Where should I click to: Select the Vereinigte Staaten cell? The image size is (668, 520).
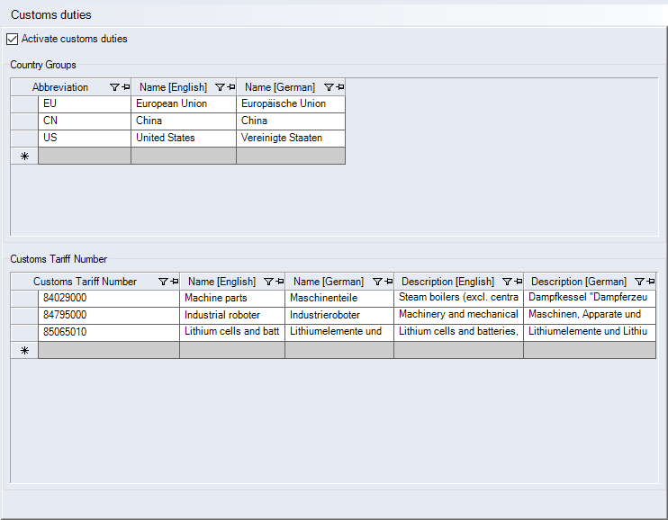click(x=290, y=139)
